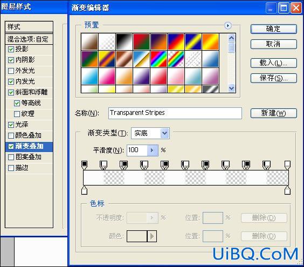The image size is (304, 267).
Task: Open the smoothness slider popup arrow
Action: coord(153,150)
